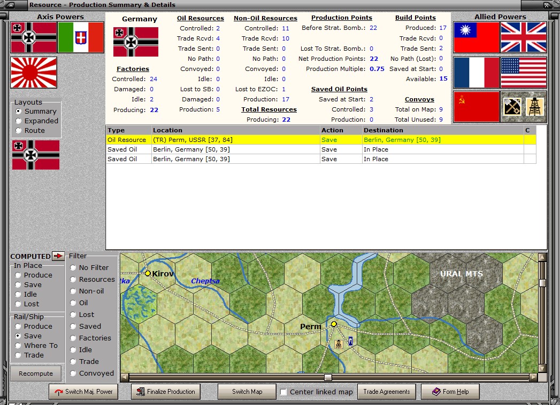Select the China flag under Allied Powers
The height and width of the screenshot is (405, 560).
[x=476, y=37]
